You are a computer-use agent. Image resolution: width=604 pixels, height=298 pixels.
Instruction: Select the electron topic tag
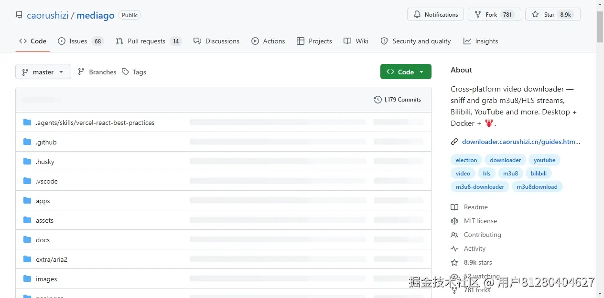[466, 160]
